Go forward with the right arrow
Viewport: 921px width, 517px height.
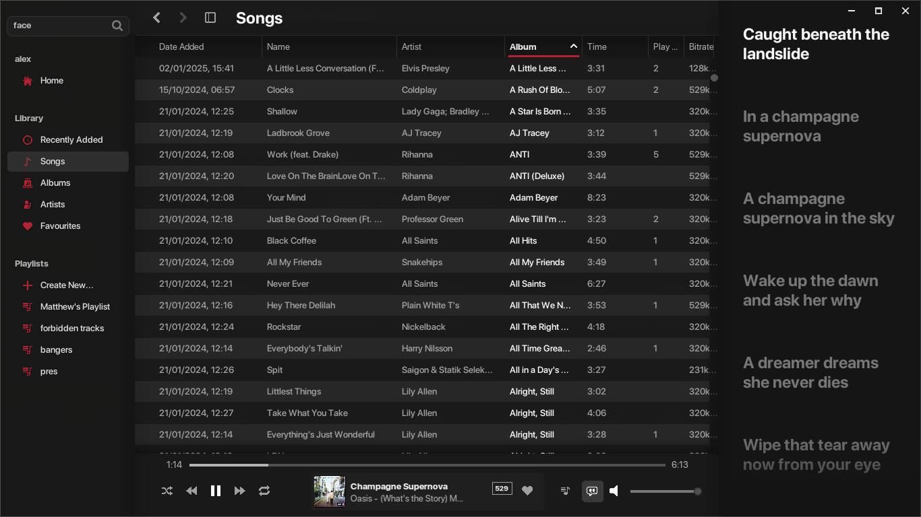click(183, 18)
